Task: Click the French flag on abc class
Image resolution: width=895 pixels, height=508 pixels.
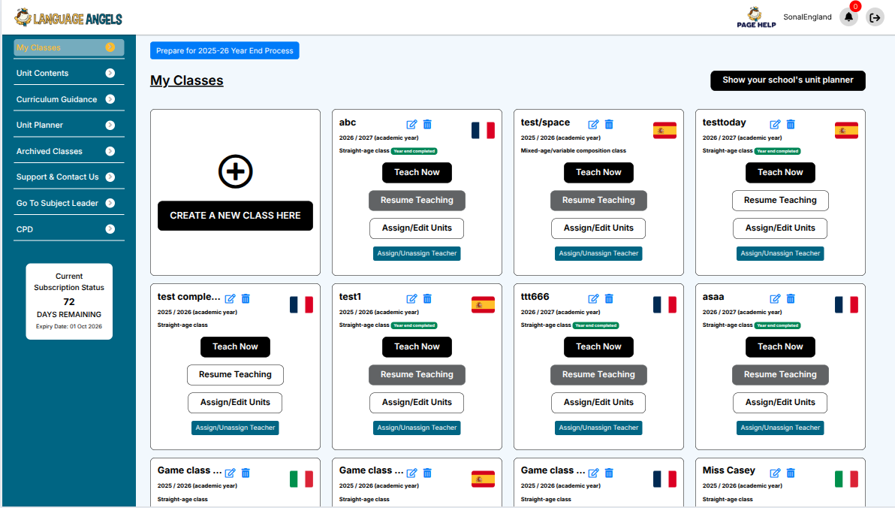Action: (483, 130)
